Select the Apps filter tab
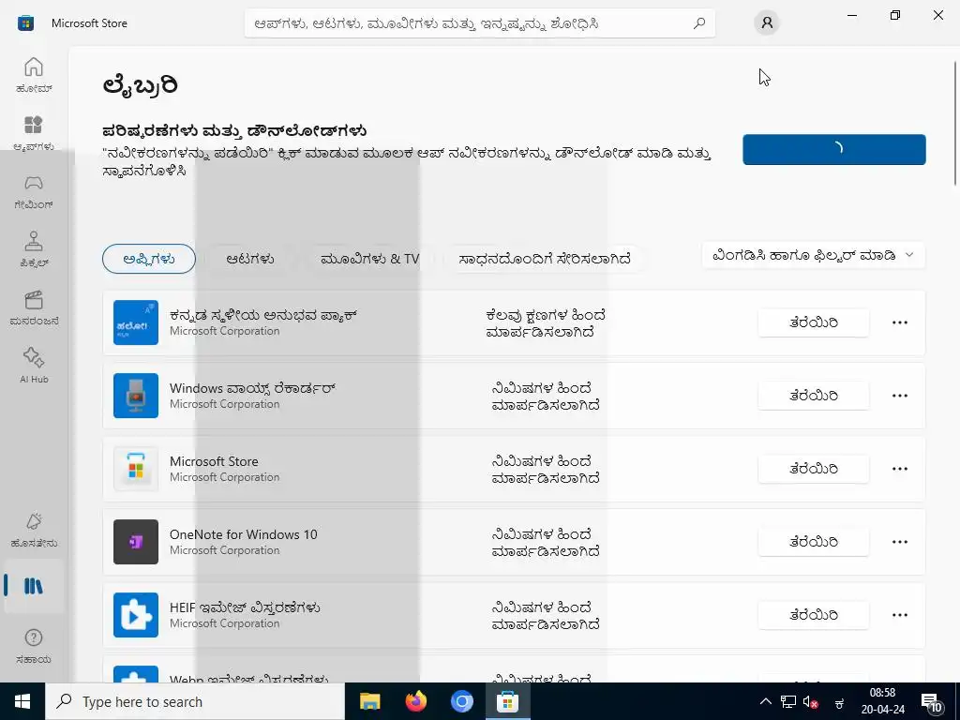This screenshot has width=960, height=720. coord(149,259)
